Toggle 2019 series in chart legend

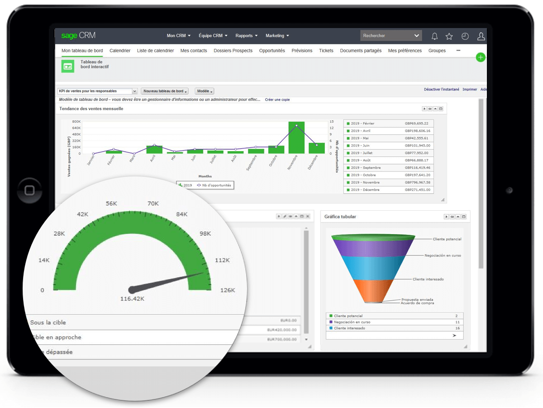click(x=185, y=185)
